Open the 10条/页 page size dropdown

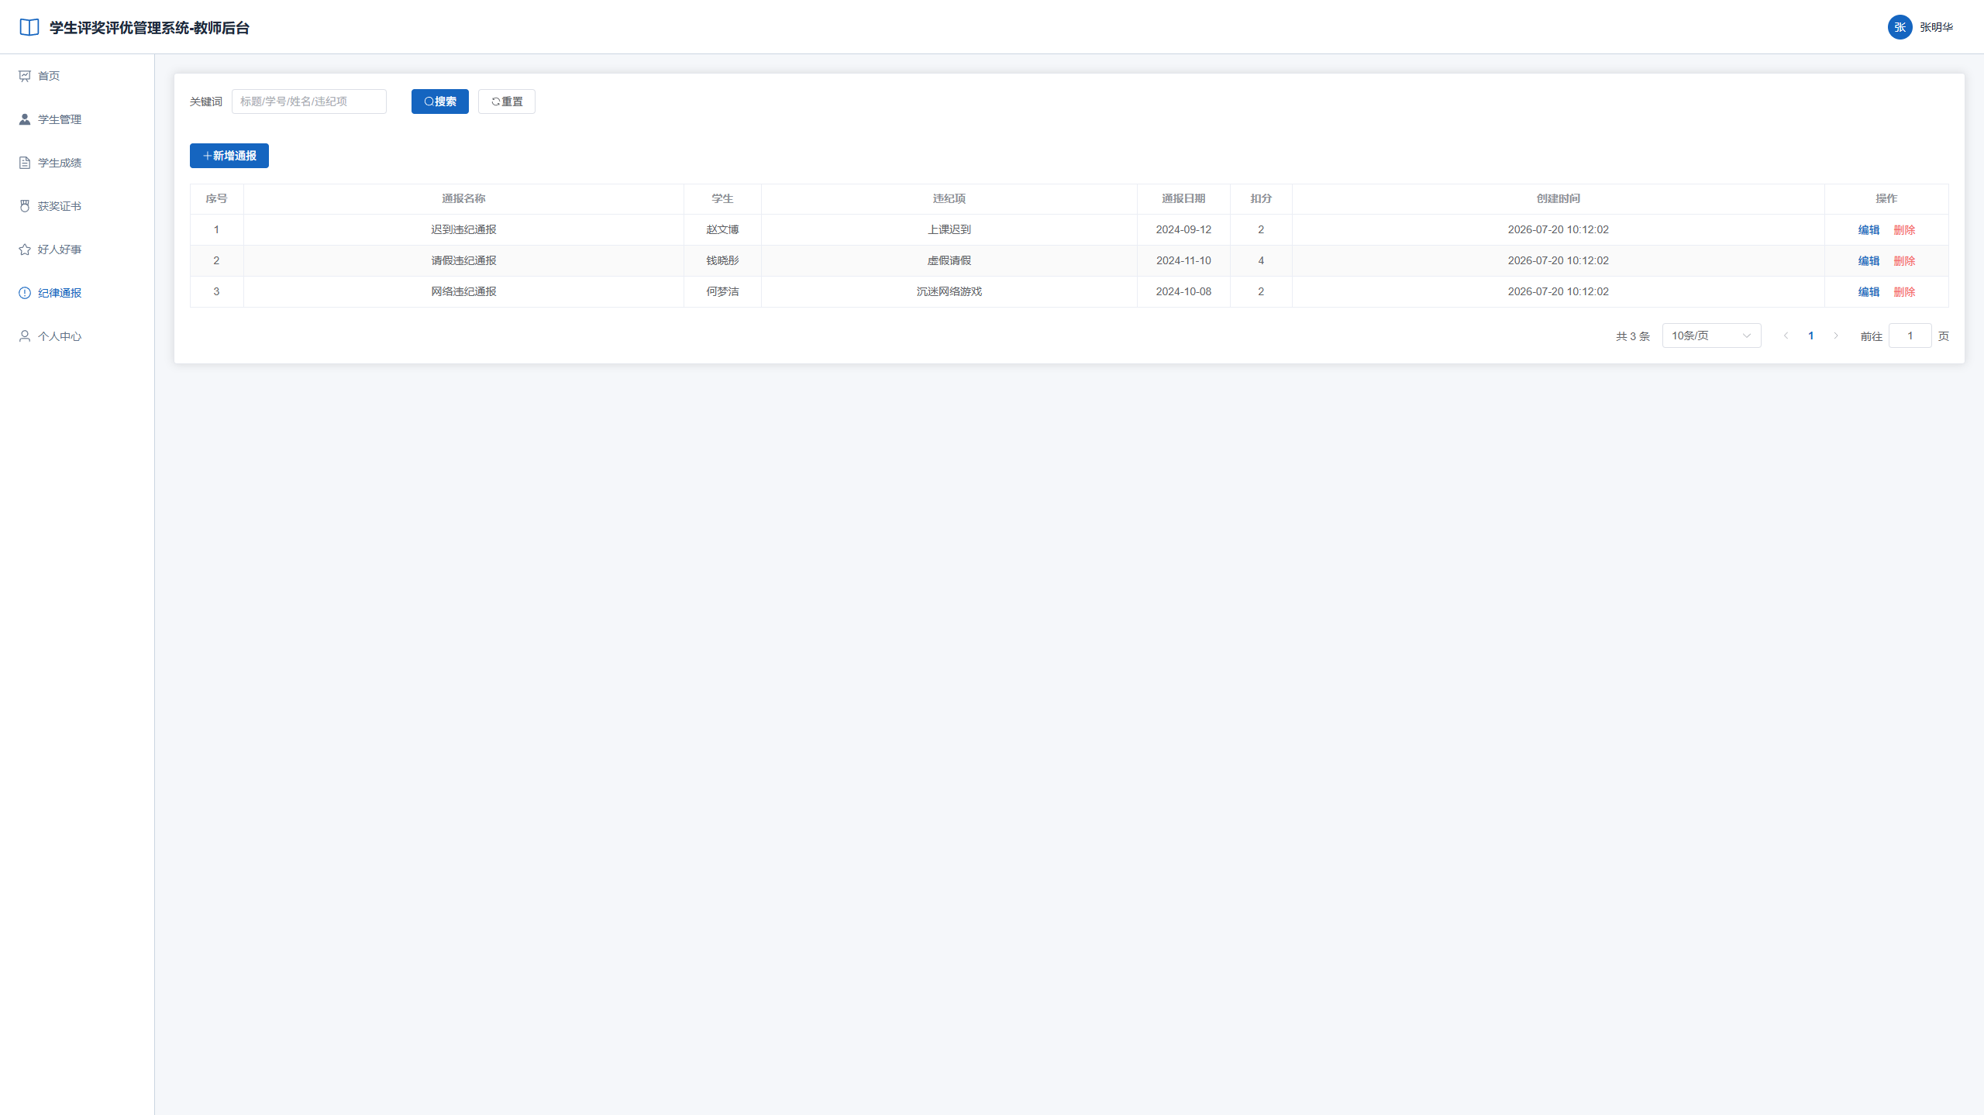(x=1711, y=336)
